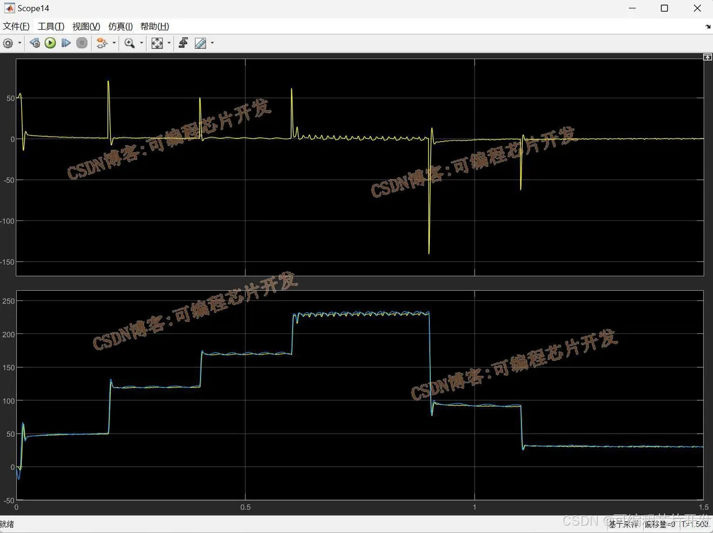The image size is (713, 533).
Task: Expand the measurements dropdown arrow
Action: click(x=212, y=43)
